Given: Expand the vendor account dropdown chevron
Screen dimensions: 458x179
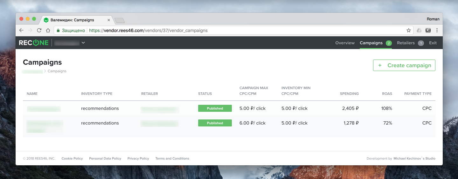Looking at the screenshot, I should [x=83, y=43].
